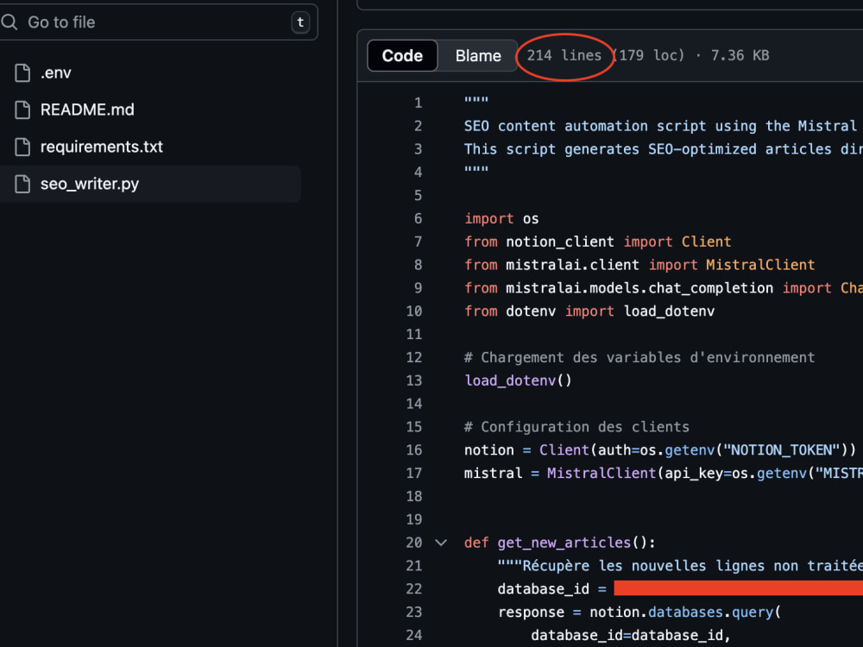Screen dimensions: 863x647
Task: Click line number 10
Action: tap(414, 311)
